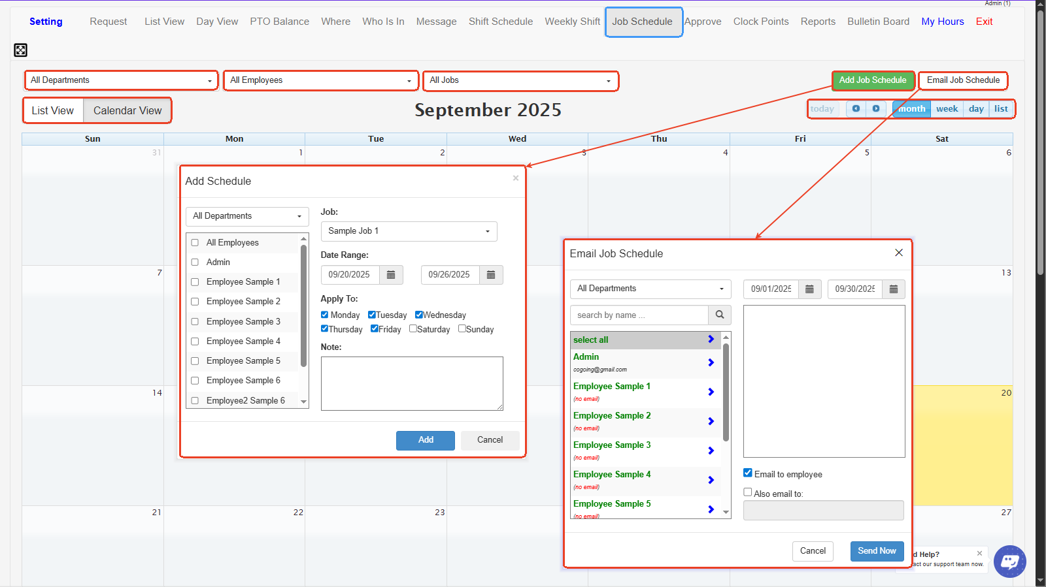Add Employee Sample 2 using its blue arrow
Screen dimensions: 1046x587
[x=711, y=421]
